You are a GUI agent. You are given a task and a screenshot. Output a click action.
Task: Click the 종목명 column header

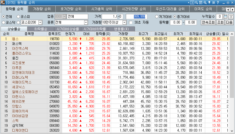29,34
